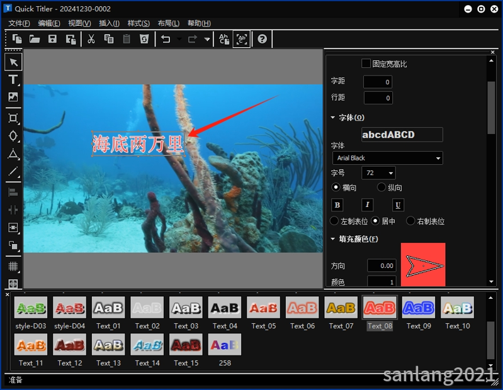Toggle Underline with the U button
Viewport: 503px width, 390px height.
click(x=398, y=205)
